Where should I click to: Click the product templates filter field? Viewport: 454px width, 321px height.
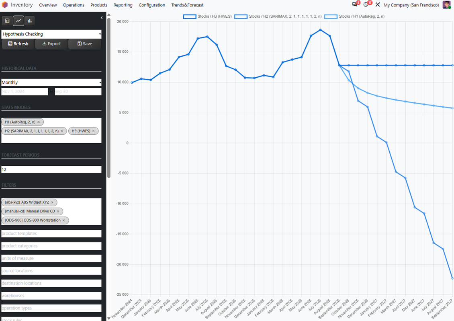tap(51, 233)
